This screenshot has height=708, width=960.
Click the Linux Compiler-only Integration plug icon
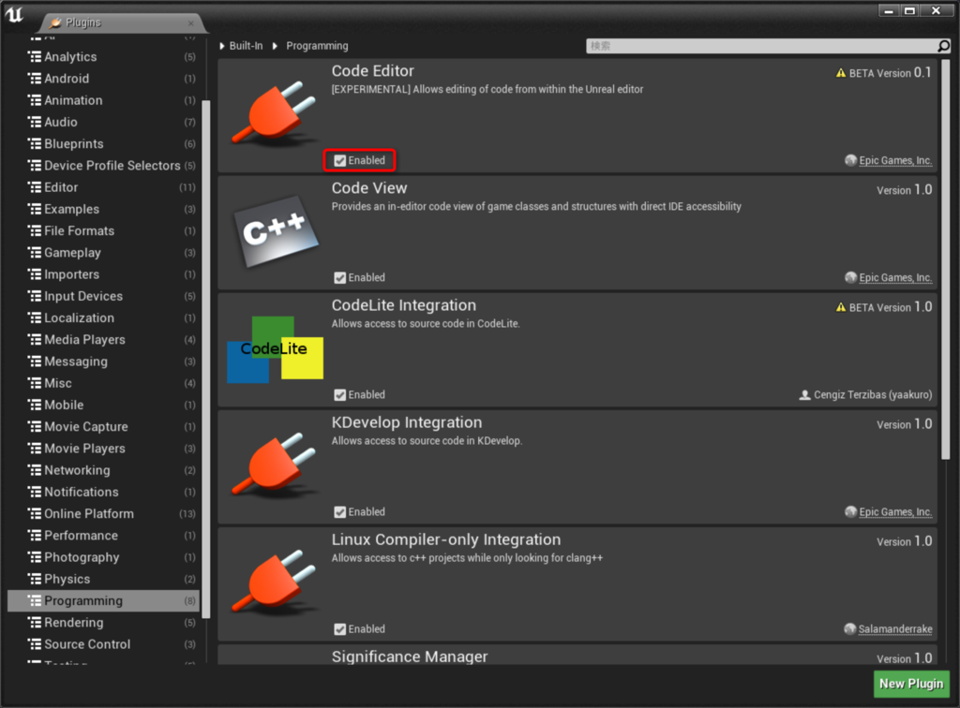pyautogui.click(x=274, y=582)
